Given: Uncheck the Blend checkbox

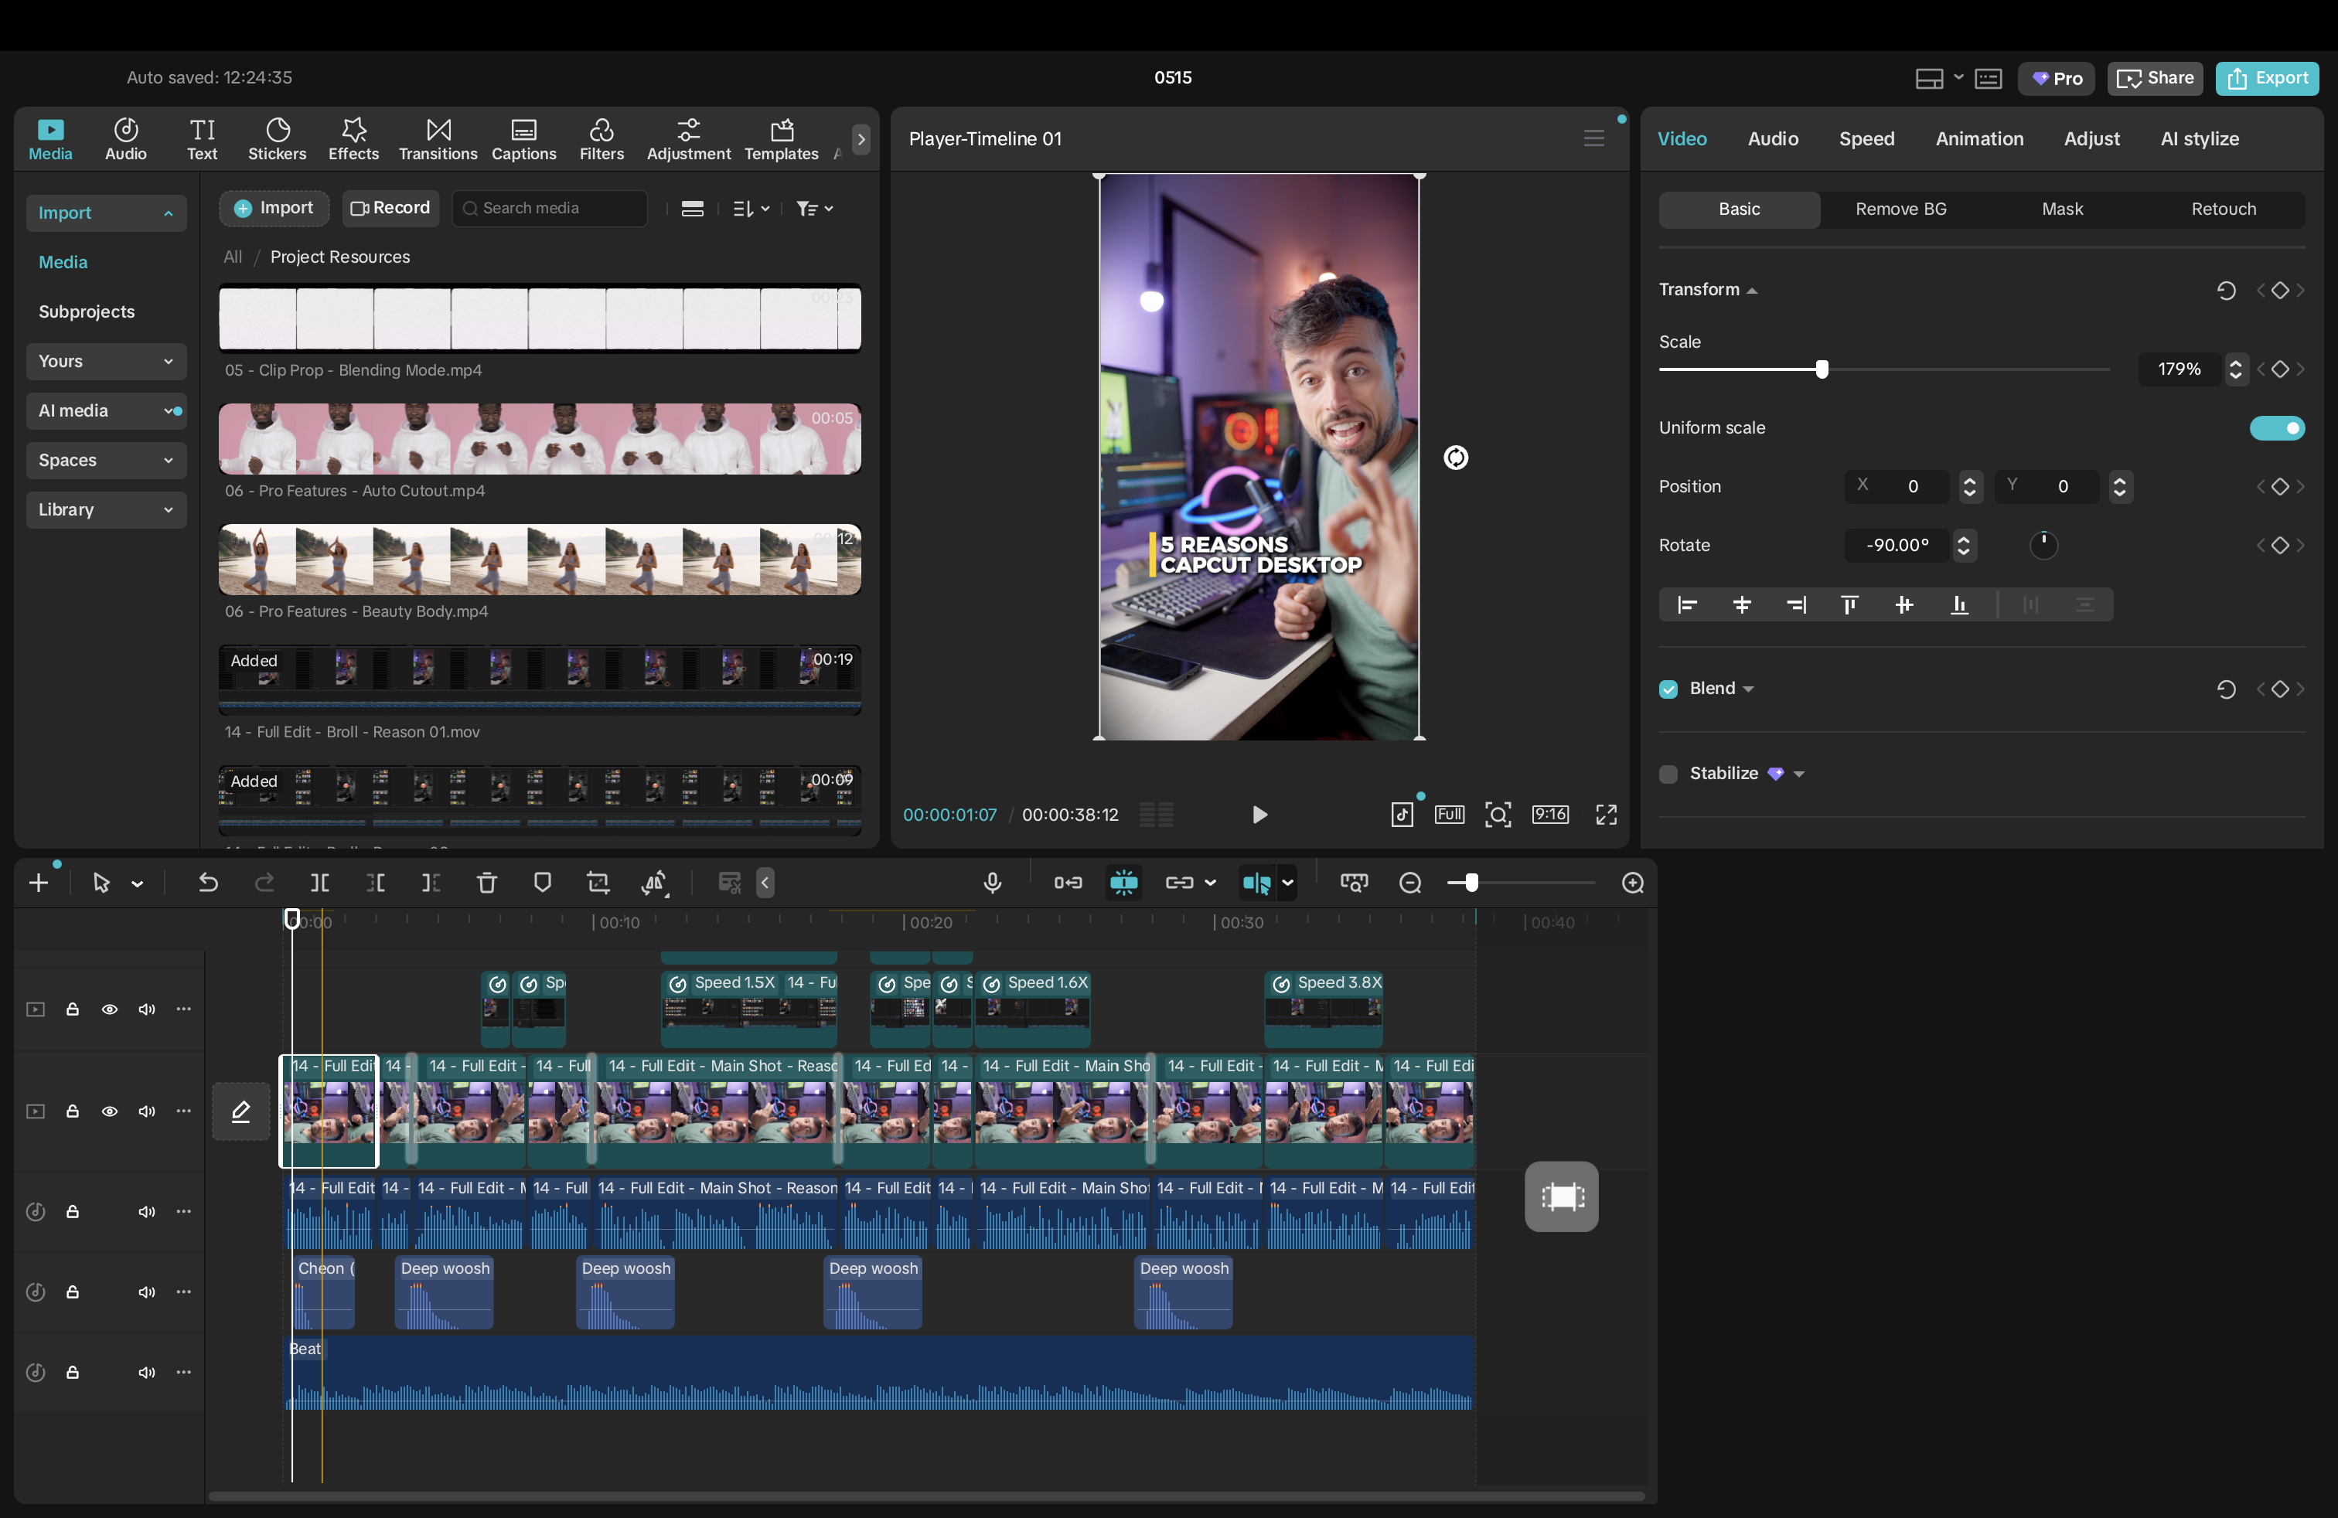Looking at the screenshot, I should click(x=1668, y=689).
